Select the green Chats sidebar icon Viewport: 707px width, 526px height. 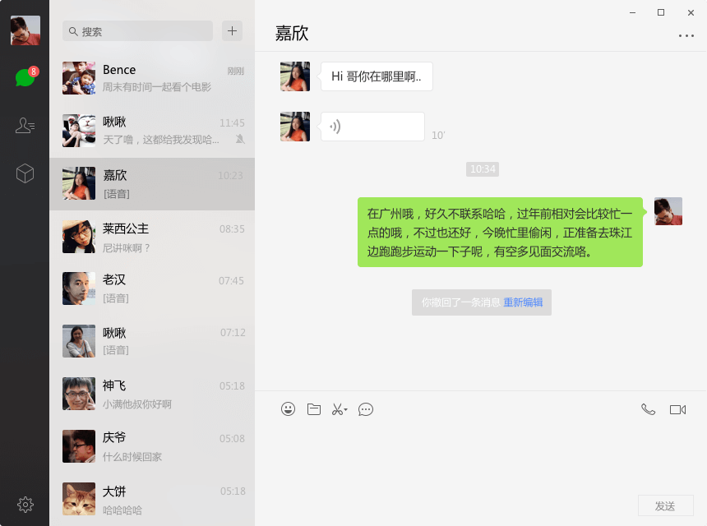tap(25, 78)
